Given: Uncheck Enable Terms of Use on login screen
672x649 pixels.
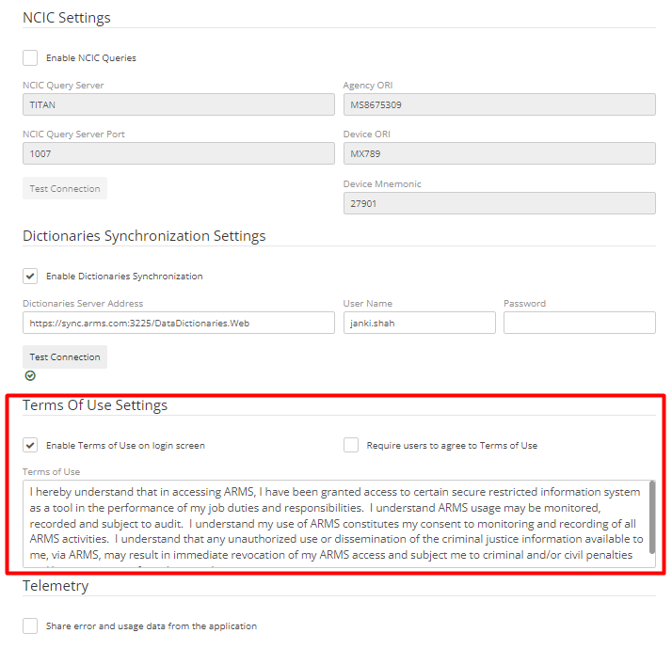Looking at the screenshot, I should click(30, 445).
